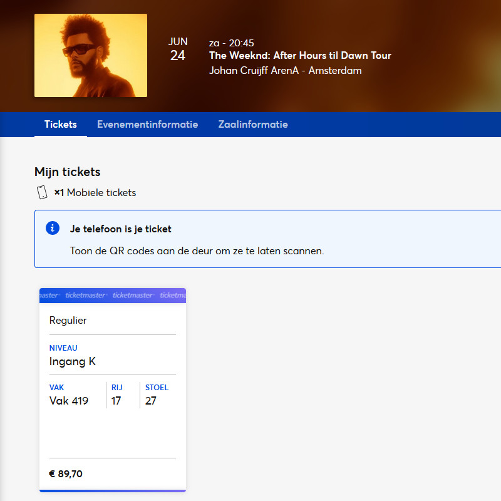Click the Mijn tickets heading
This screenshot has height=501, width=501.
point(67,172)
